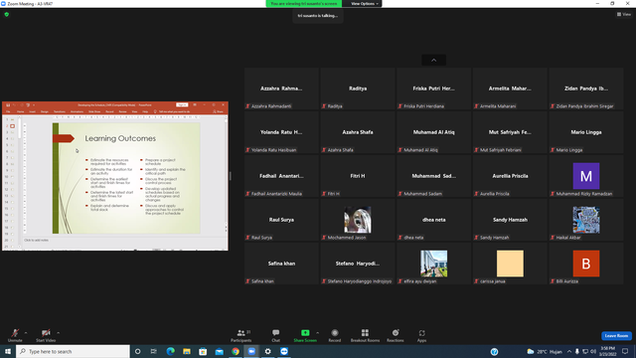Open the Windows Start menu
The height and width of the screenshot is (358, 636).
point(8,351)
